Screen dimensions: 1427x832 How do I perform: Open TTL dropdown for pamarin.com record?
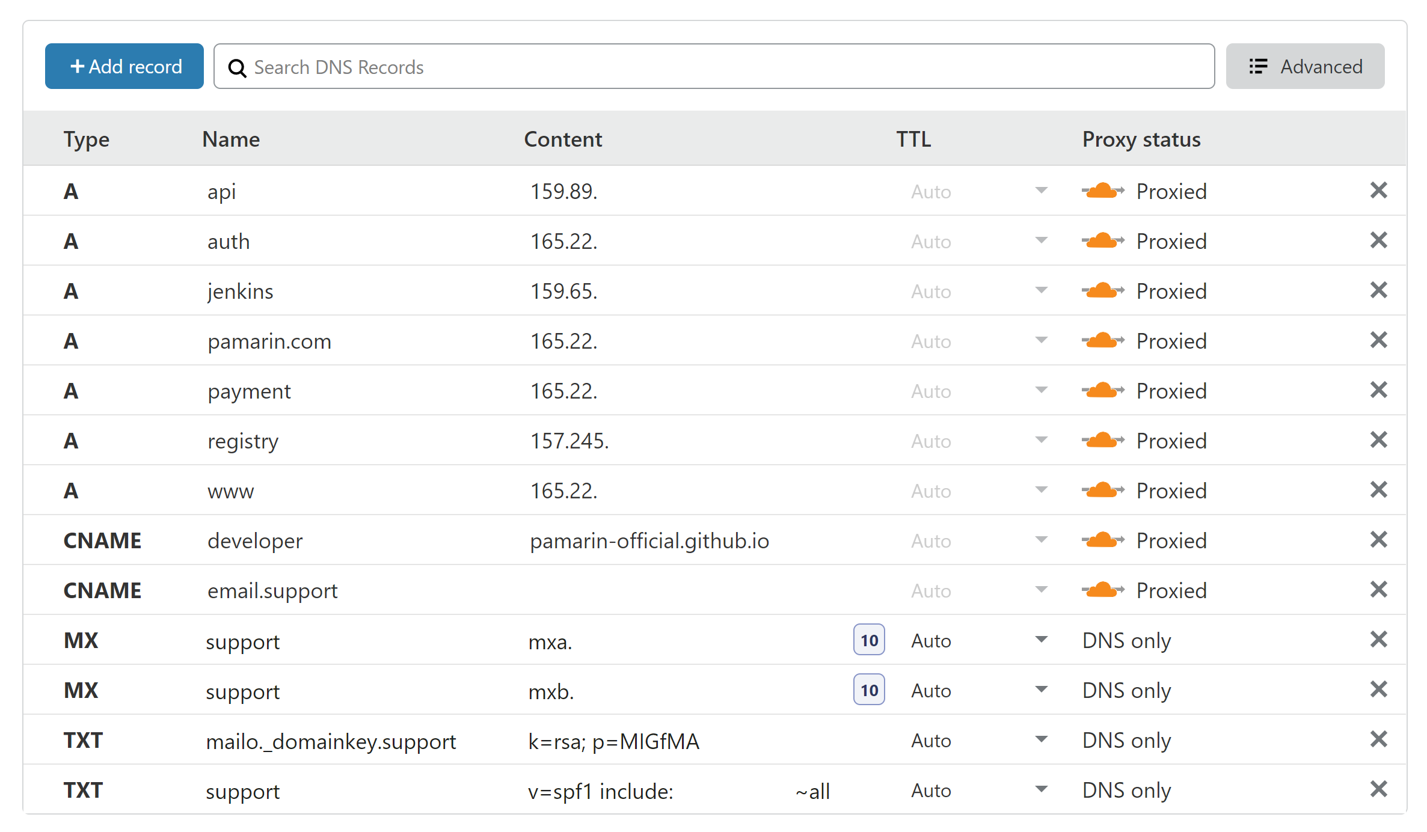tap(1041, 340)
